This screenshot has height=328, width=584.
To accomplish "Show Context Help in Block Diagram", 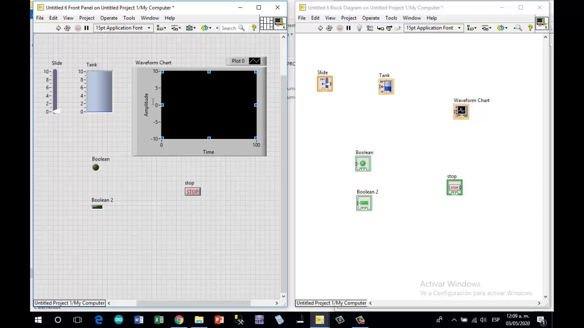I will point(530,28).
